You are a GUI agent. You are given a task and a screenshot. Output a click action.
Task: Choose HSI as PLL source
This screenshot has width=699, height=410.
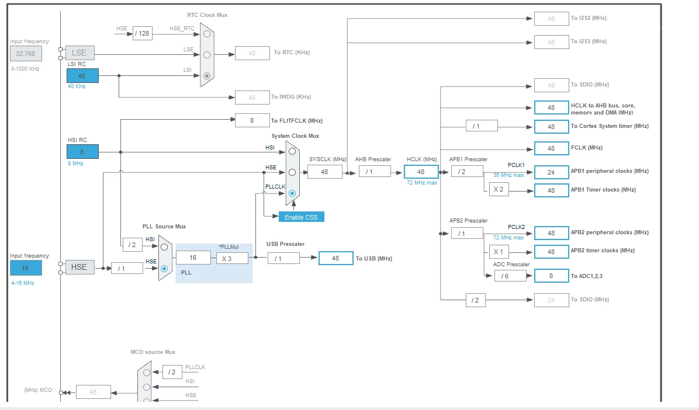coord(164,247)
